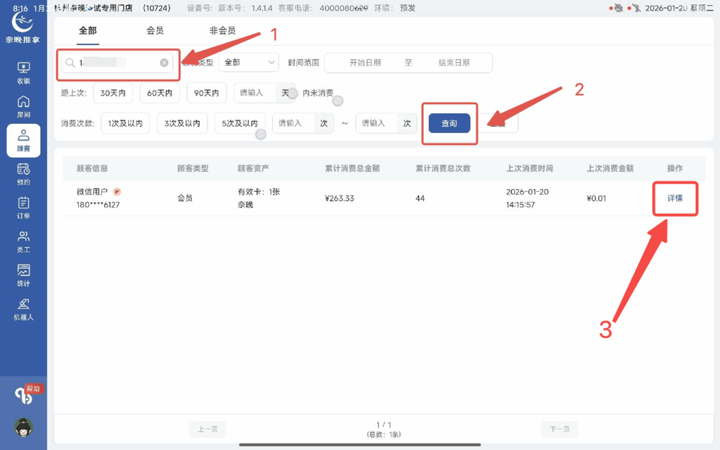Image resolution: width=720 pixels, height=450 pixels.
Task: Open the 员工 (staff) section
Action: click(23, 241)
